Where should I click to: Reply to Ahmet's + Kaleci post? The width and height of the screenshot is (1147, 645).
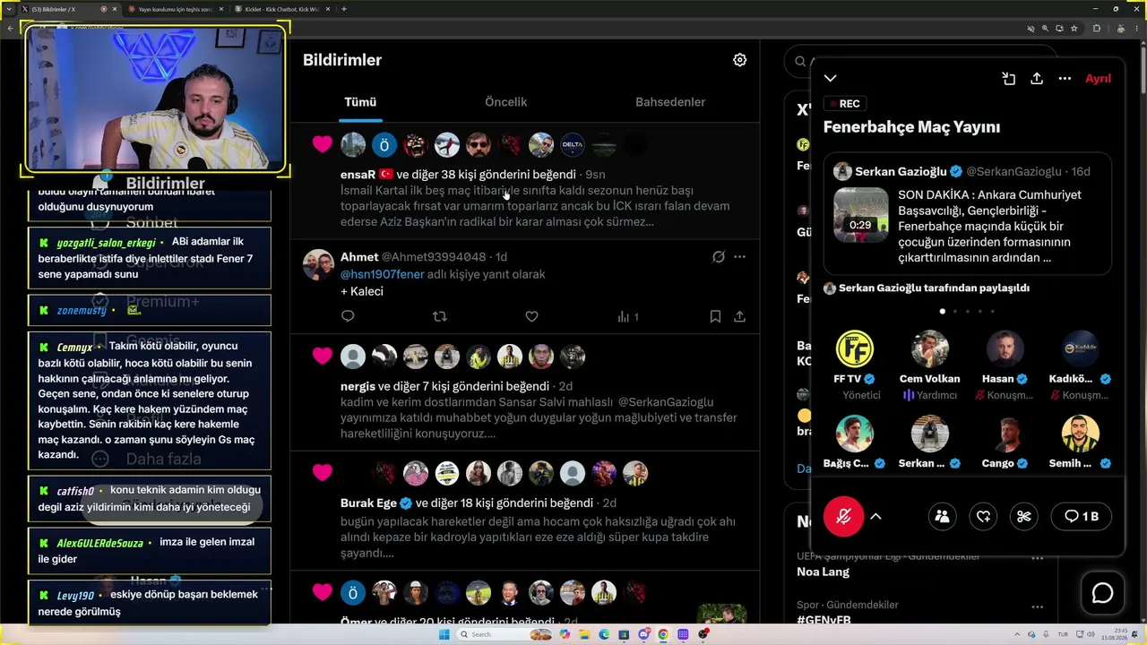pos(348,316)
